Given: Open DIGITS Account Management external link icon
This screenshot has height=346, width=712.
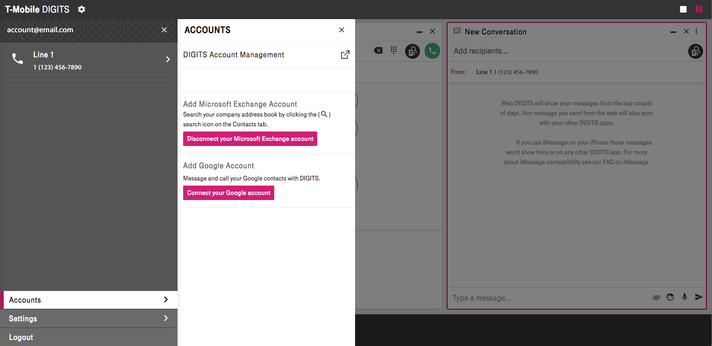Looking at the screenshot, I should pyautogui.click(x=345, y=55).
